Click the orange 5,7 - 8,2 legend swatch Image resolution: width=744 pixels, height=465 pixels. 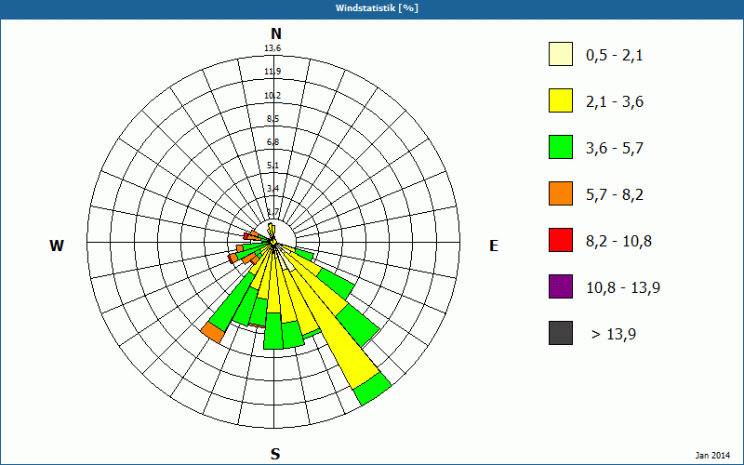(x=561, y=193)
